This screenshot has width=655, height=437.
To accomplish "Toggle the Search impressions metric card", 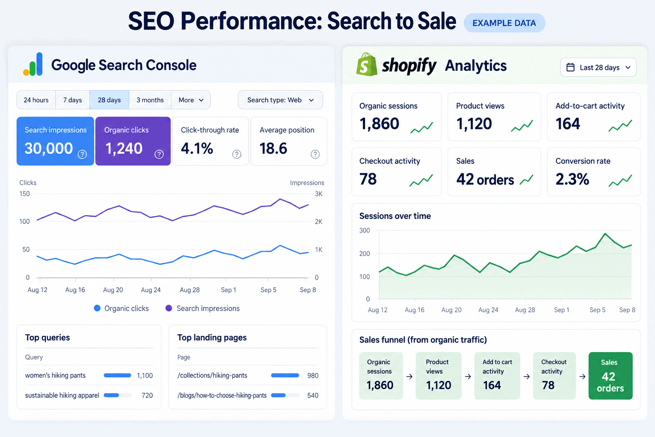I will click(55, 141).
